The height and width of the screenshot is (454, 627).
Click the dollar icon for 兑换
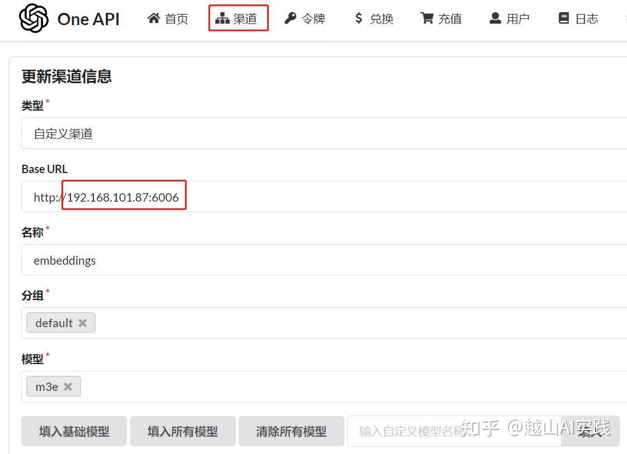click(359, 18)
